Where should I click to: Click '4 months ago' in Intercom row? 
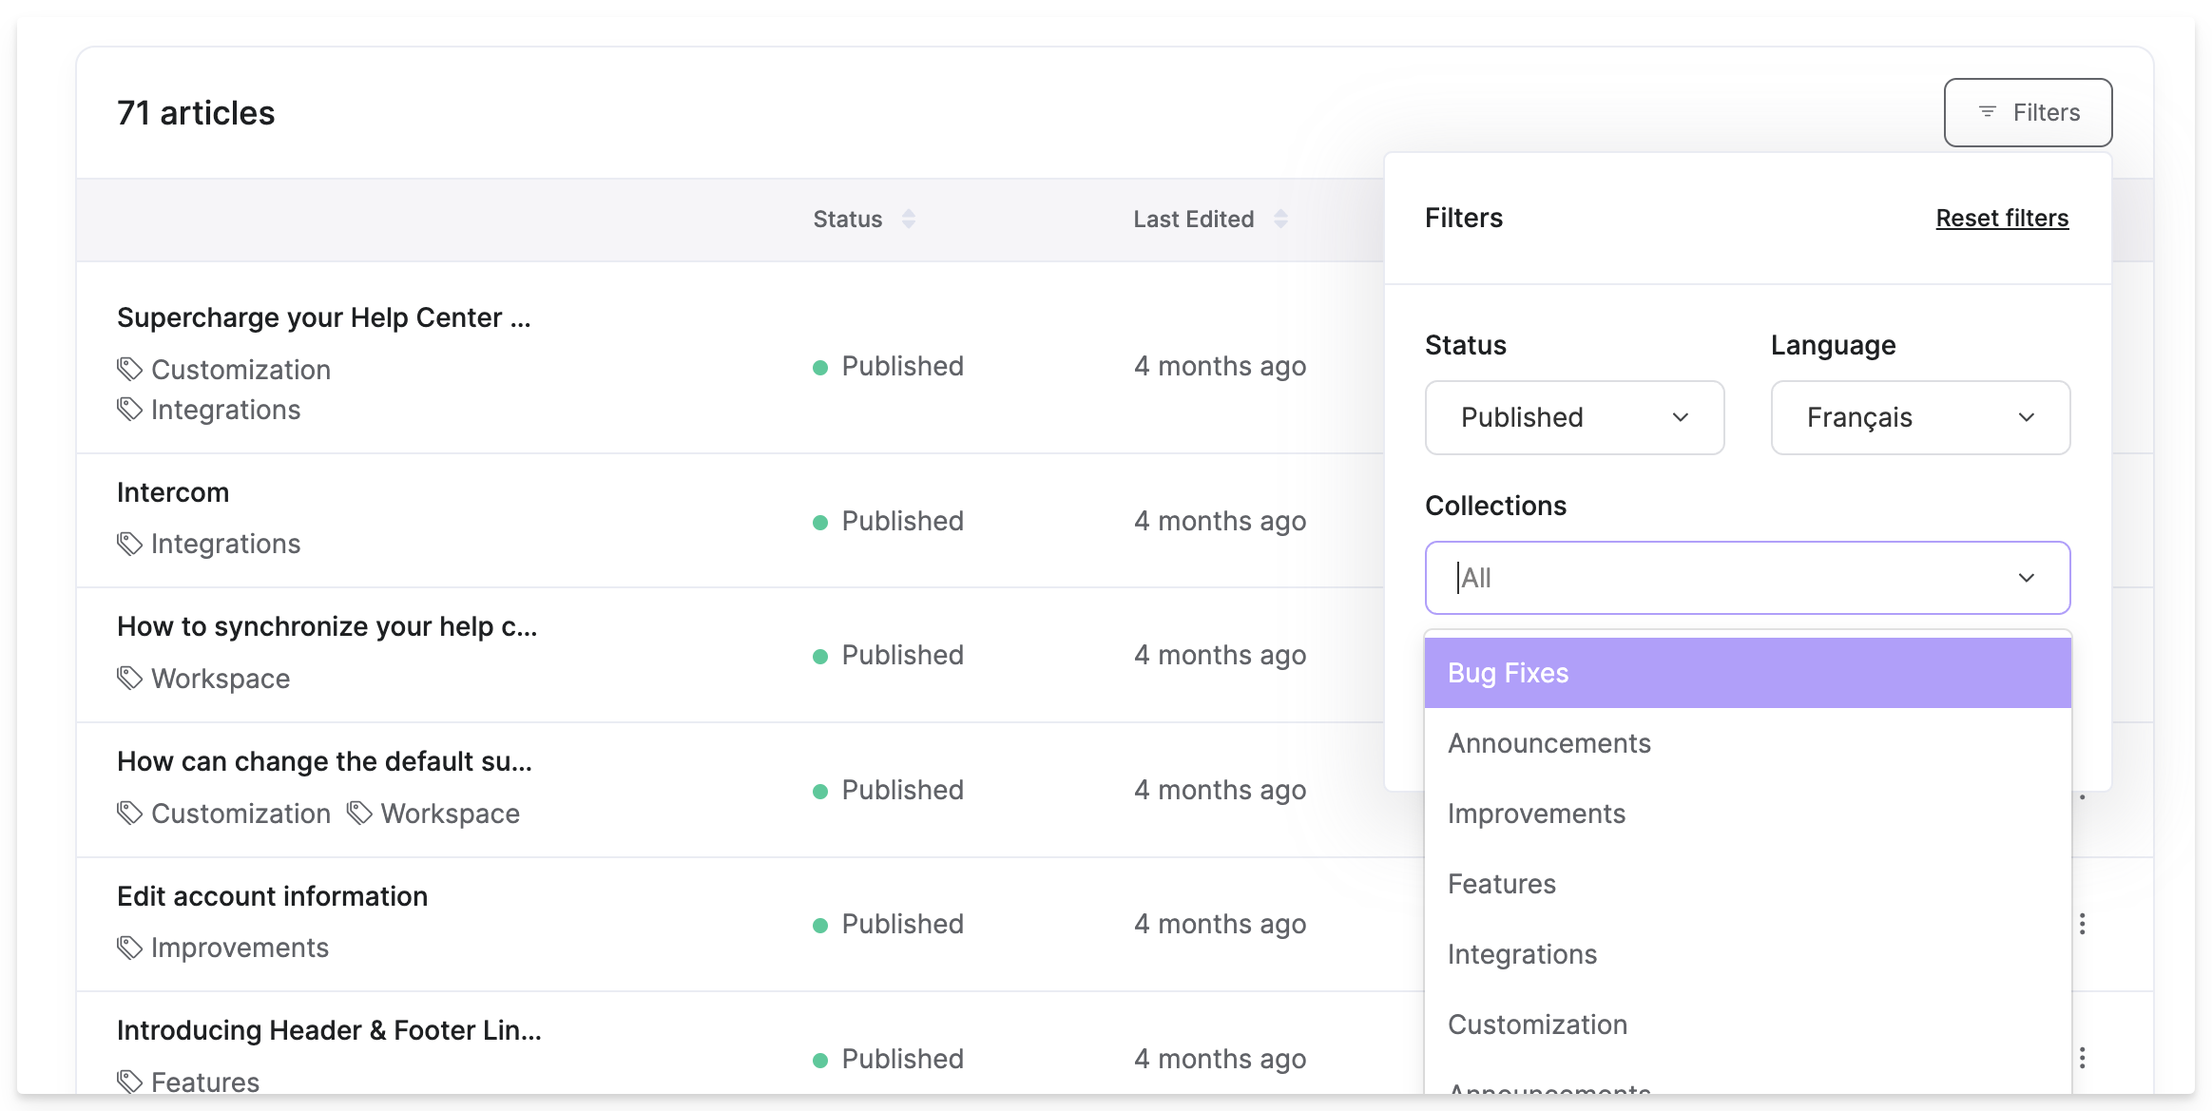[1220, 521]
